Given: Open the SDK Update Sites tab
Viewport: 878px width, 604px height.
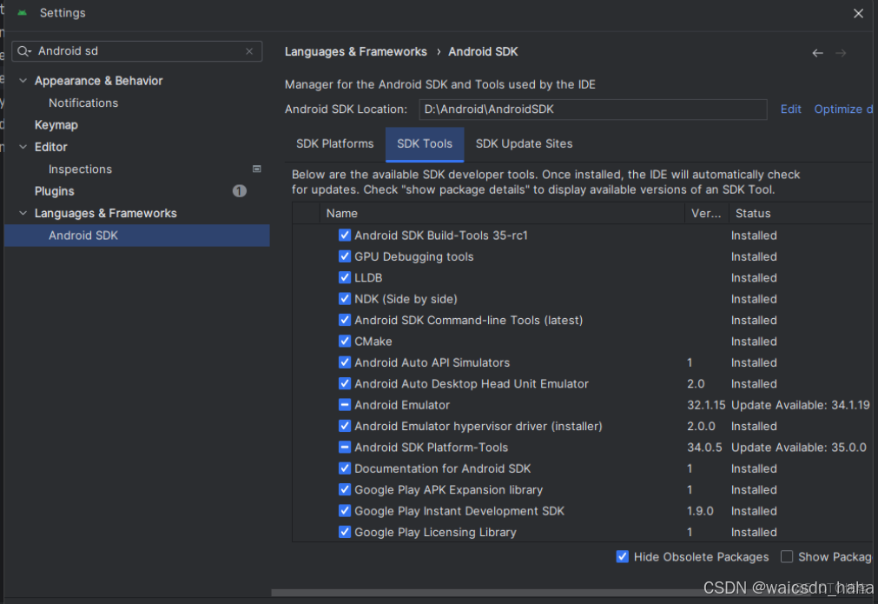Looking at the screenshot, I should 523,143.
